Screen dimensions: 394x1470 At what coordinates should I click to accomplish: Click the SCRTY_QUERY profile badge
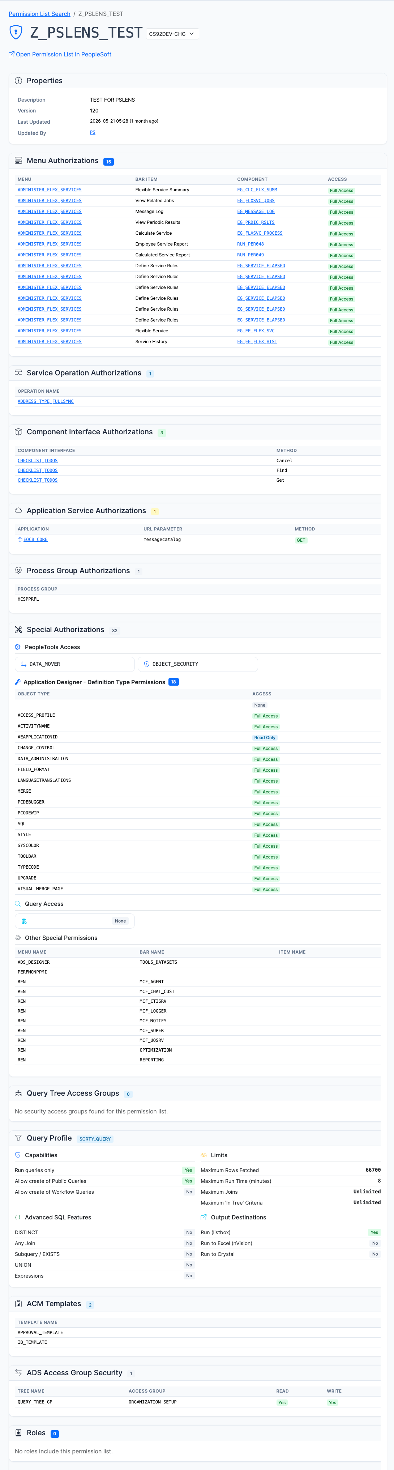[x=95, y=1138]
